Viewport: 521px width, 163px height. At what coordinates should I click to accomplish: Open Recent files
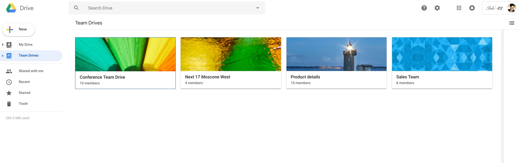(x=24, y=82)
